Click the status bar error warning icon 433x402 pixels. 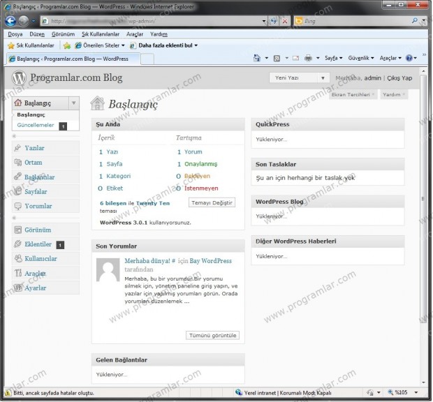coord(8,392)
